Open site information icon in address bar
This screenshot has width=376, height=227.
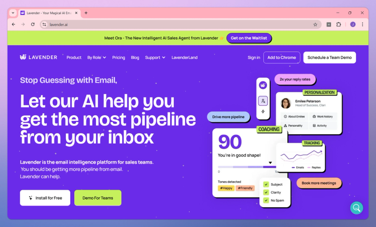pyautogui.click(x=44, y=24)
